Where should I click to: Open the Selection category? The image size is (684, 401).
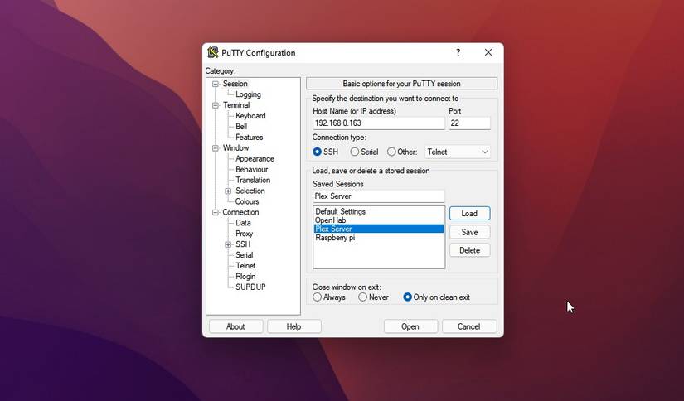coord(250,191)
